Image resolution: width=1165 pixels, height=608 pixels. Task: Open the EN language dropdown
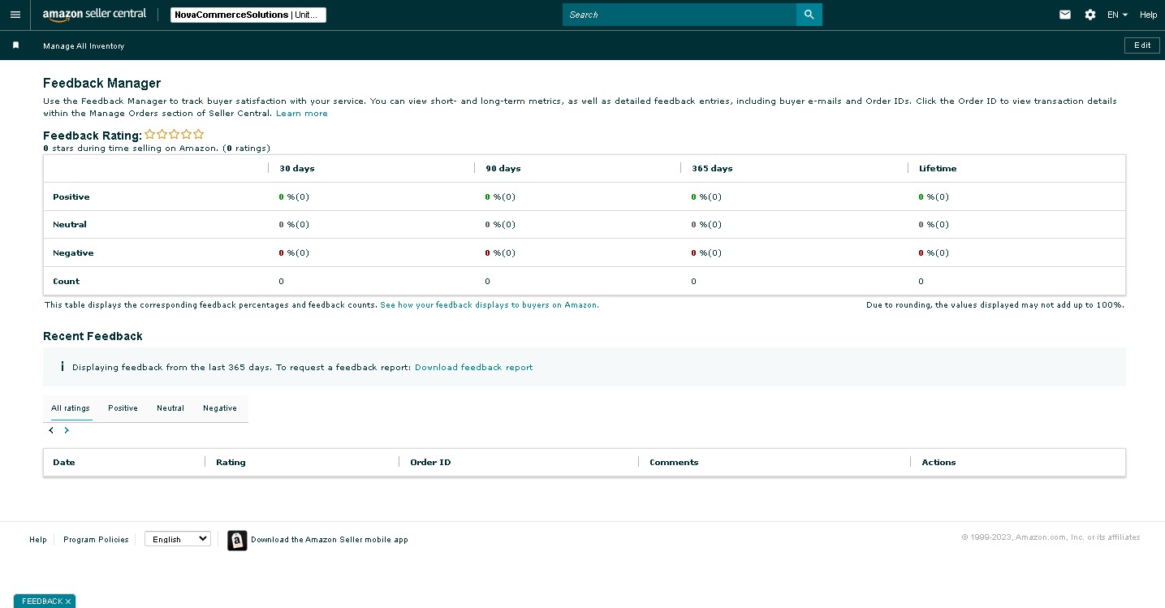[1117, 15]
